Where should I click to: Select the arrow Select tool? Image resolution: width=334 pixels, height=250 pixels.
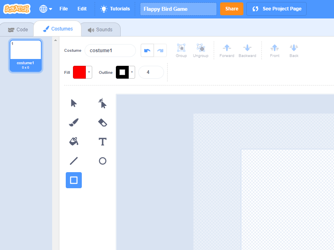(x=74, y=103)
